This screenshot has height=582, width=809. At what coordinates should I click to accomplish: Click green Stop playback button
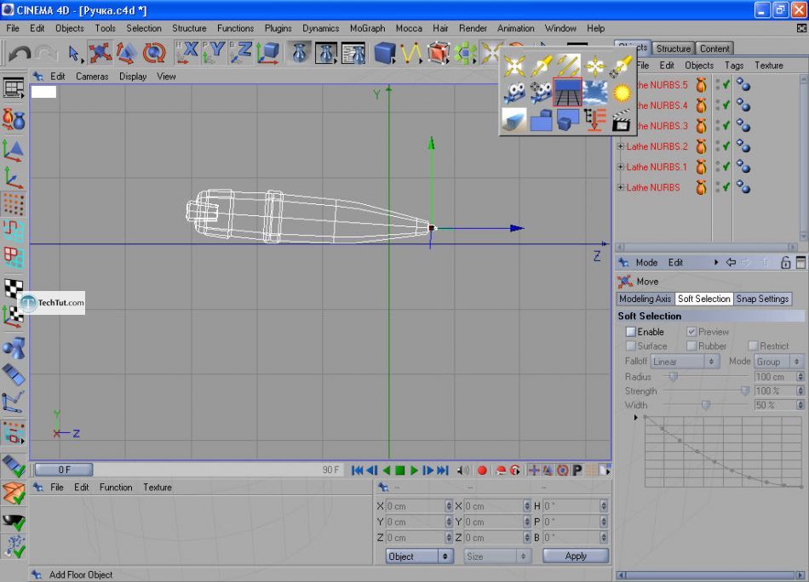[400, 471]
